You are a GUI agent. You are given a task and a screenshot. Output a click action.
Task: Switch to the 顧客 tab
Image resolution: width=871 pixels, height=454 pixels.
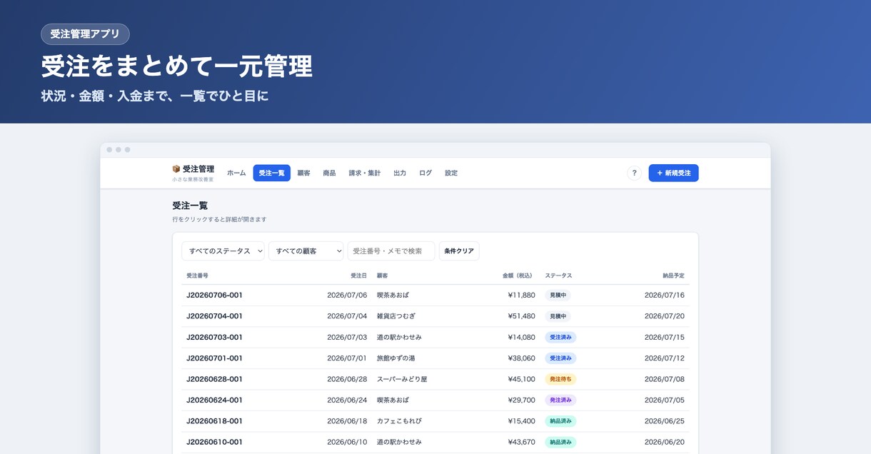pos(303,173)
